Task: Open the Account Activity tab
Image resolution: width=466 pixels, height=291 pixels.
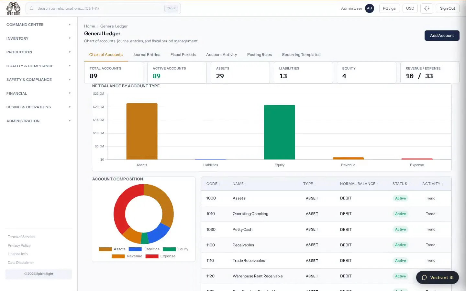Action: click(x=221, y=55)
